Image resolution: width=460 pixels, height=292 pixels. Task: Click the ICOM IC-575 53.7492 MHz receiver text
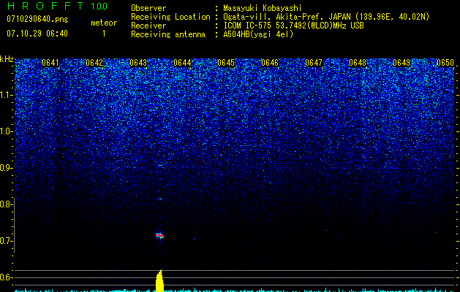[x=293, y=26]
